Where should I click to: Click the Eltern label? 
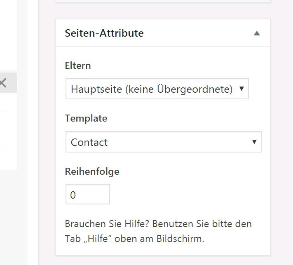pyautogui.click(x=78, y=66)
